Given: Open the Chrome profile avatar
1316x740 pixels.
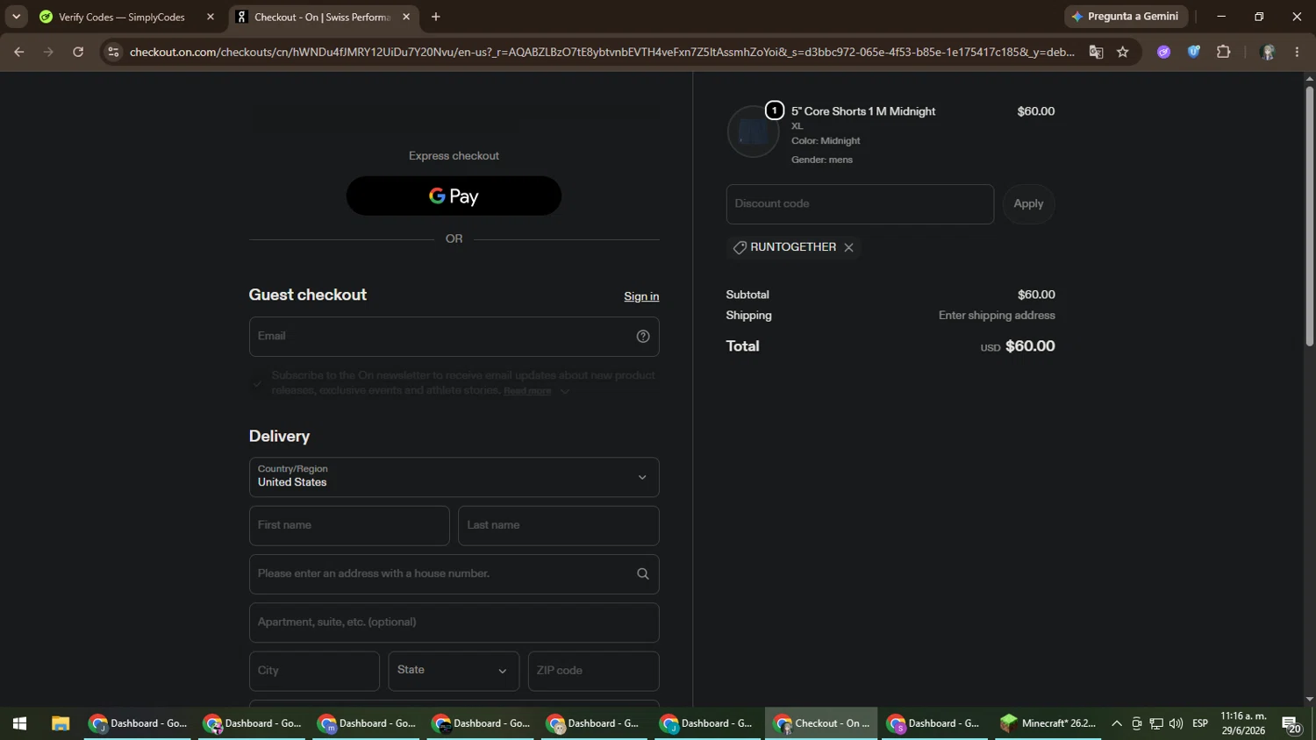Looking at the screenshot, I should (x=1268, y=53).
